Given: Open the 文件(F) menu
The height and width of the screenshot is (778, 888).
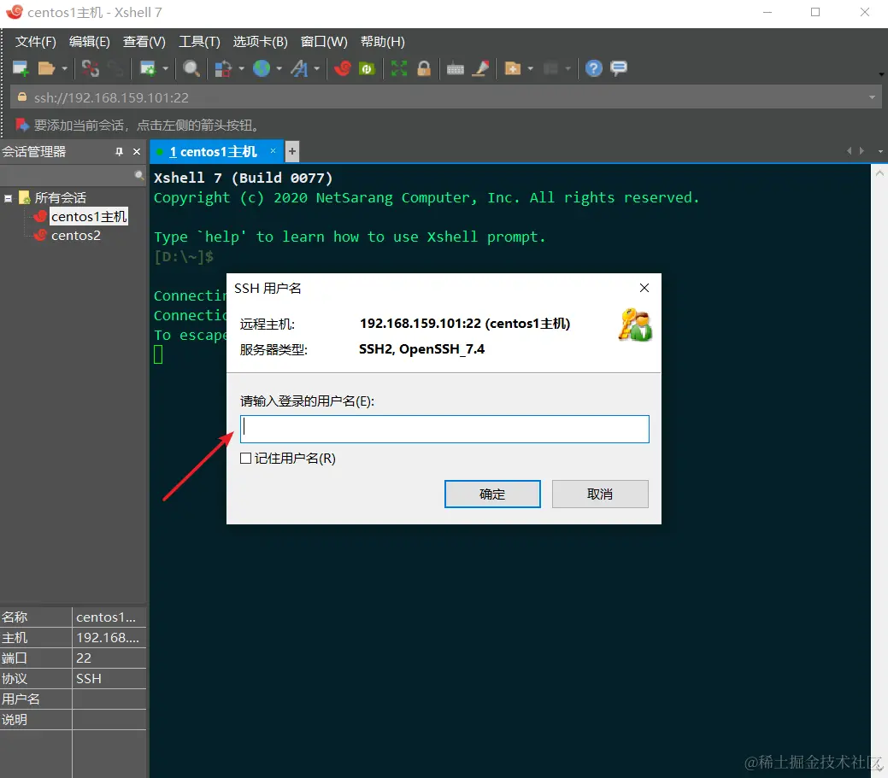Looking at the screenshot, I should (x=35, y=42).
